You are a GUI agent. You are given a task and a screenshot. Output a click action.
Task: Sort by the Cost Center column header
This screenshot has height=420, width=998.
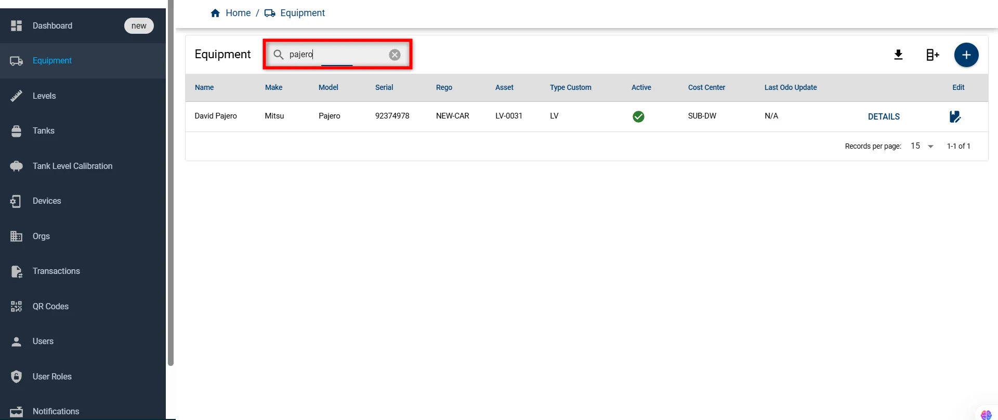click(706, 87)
